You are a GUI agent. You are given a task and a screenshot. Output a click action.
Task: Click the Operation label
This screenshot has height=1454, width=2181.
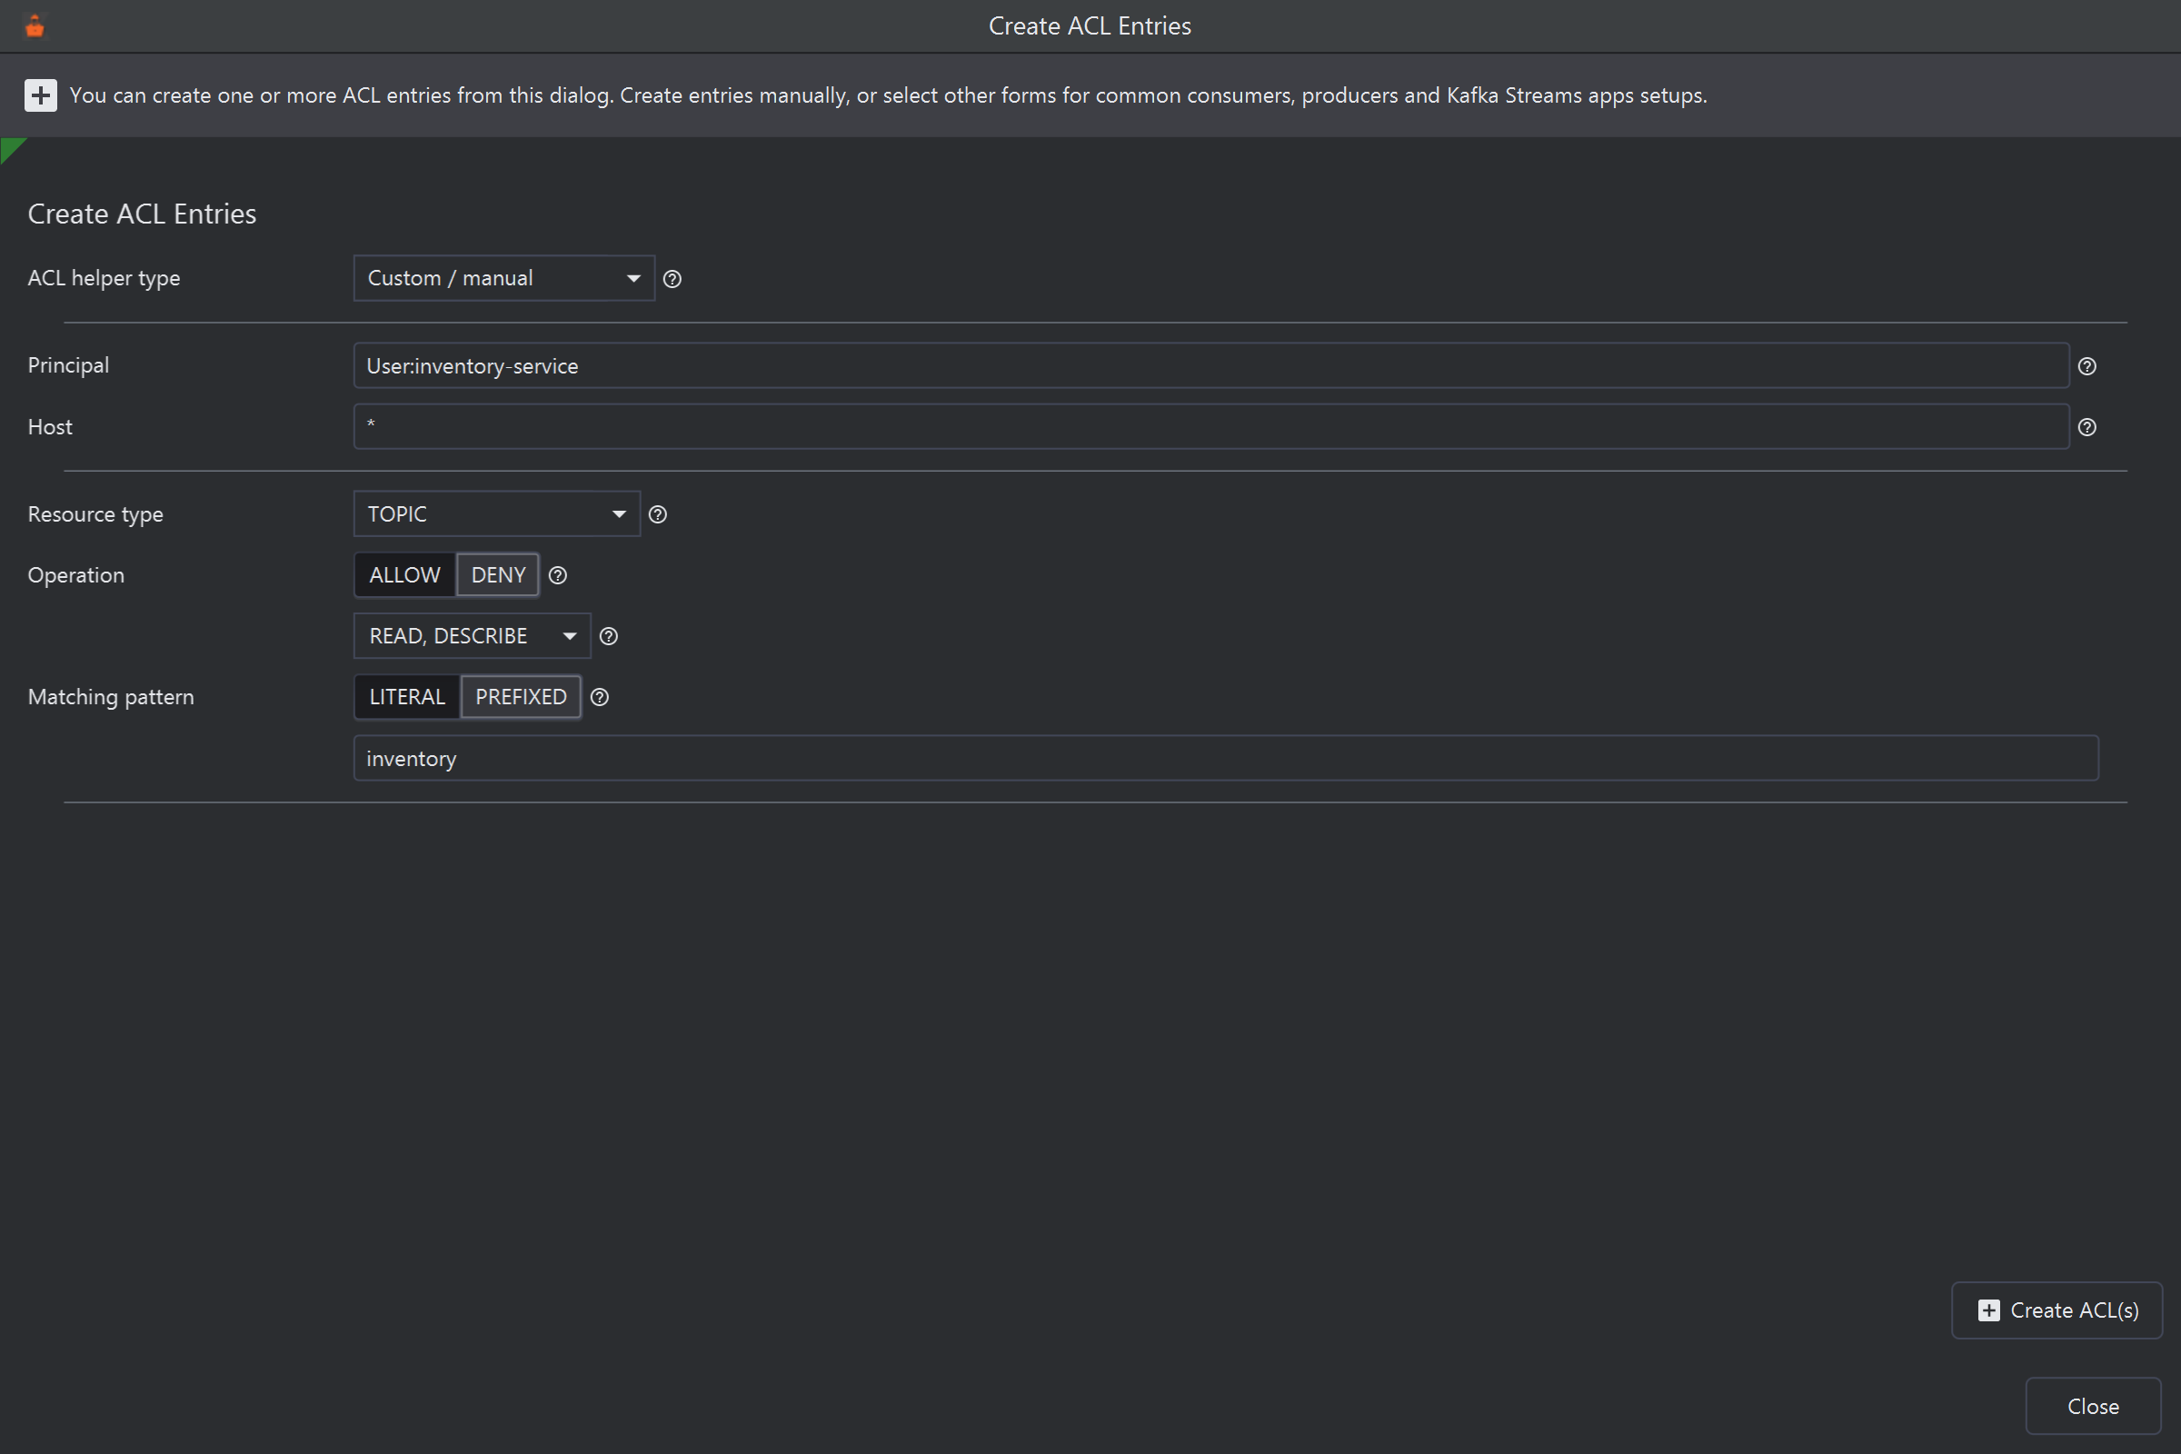tap(76, 576)
